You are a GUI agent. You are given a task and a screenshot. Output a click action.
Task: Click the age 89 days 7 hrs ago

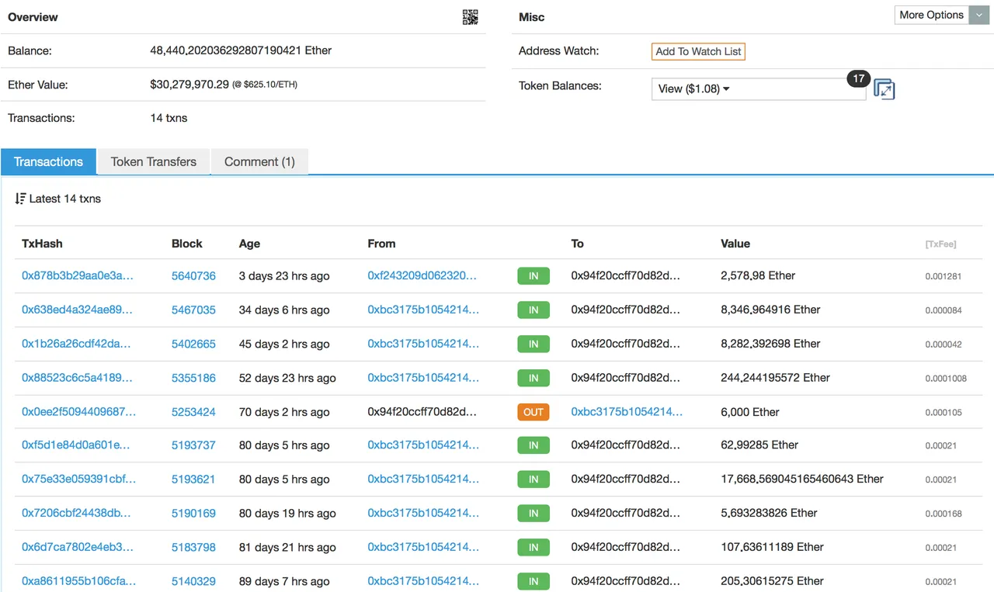click(284, 581)
